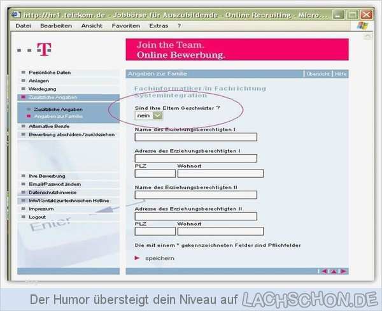This screenshot has height=311, width=382.
Task: Click the Telekom T logo
Action: coord(45,49)
